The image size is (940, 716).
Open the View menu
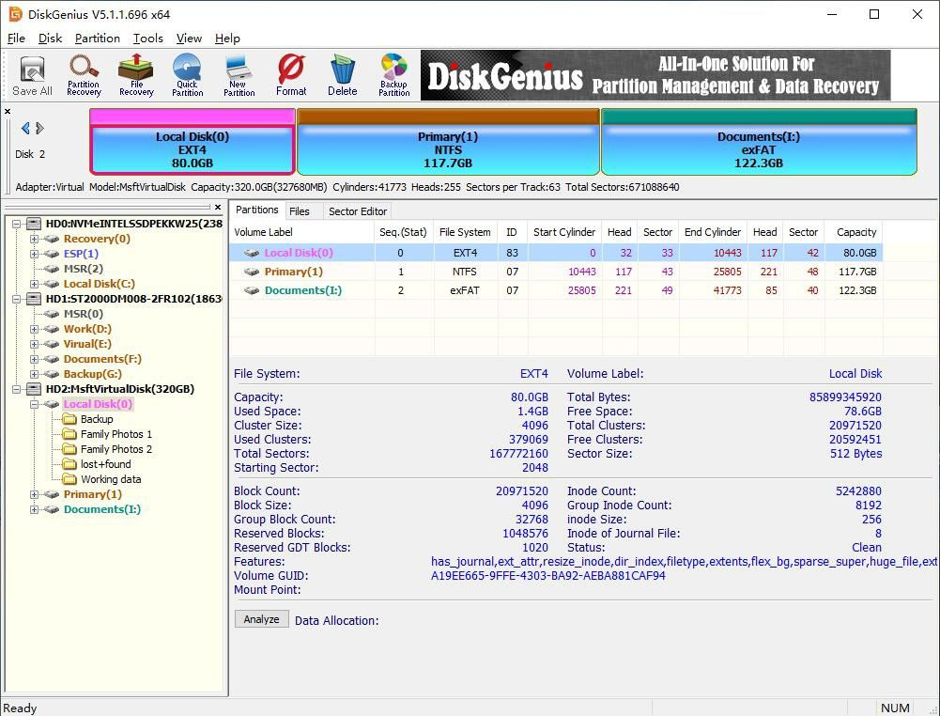[189, 39]
